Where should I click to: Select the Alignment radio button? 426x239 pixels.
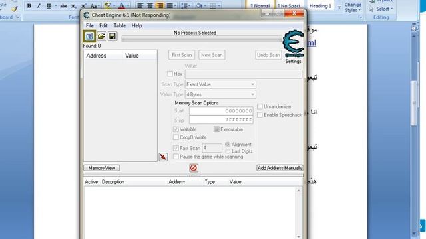coord(228,145)
